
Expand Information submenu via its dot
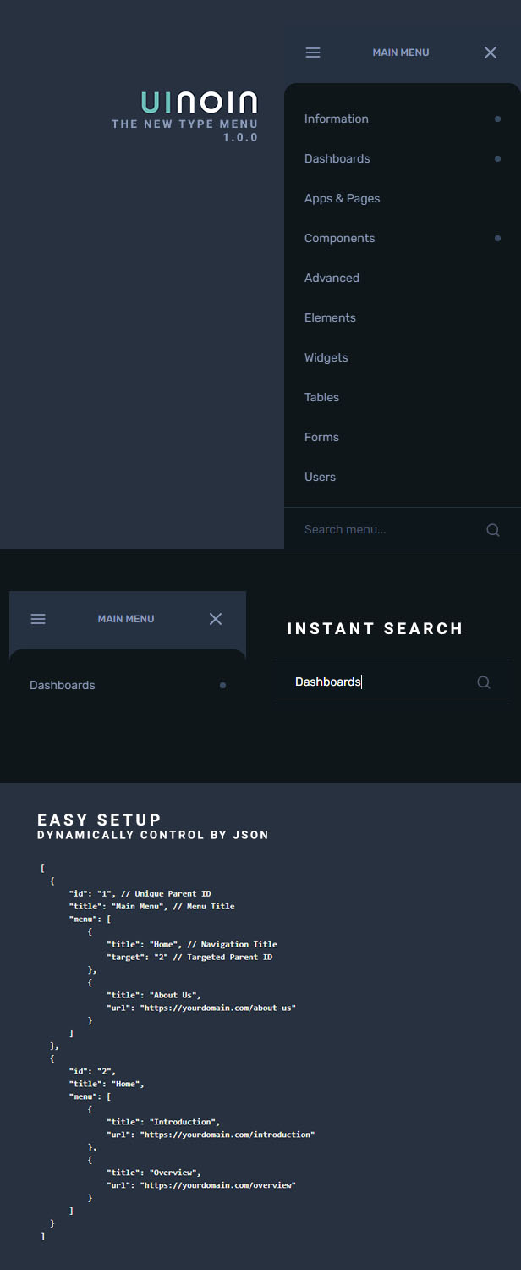[x=497, y=119]
